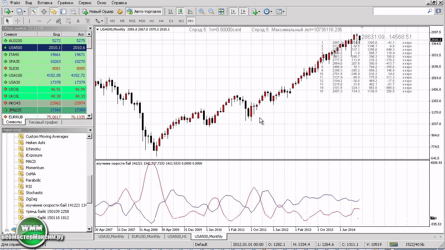Toggle chart shift icon
The width and height of the screenshot is (445, 250).
point(243,11)
